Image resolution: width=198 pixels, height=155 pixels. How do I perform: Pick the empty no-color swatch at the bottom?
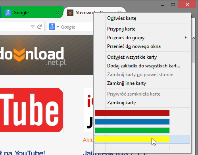(x=132, y=148)
